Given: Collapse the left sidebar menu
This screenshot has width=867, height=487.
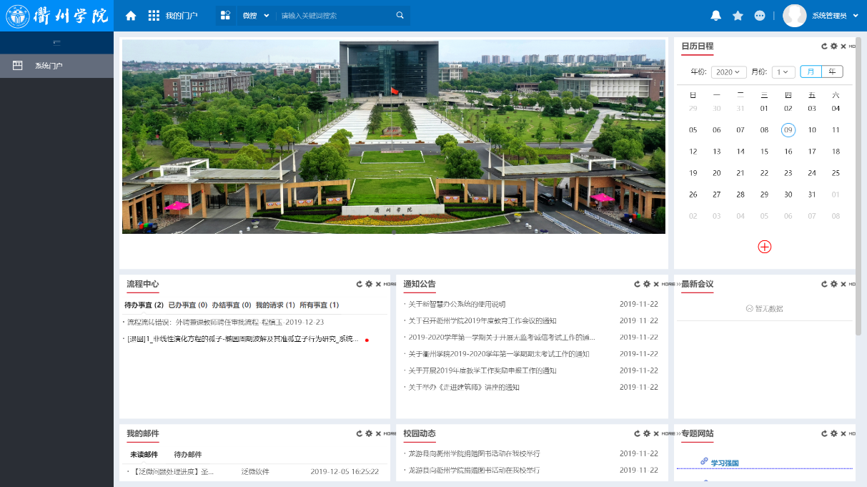Looking at the screenshot, I should (x=56, y=43).
